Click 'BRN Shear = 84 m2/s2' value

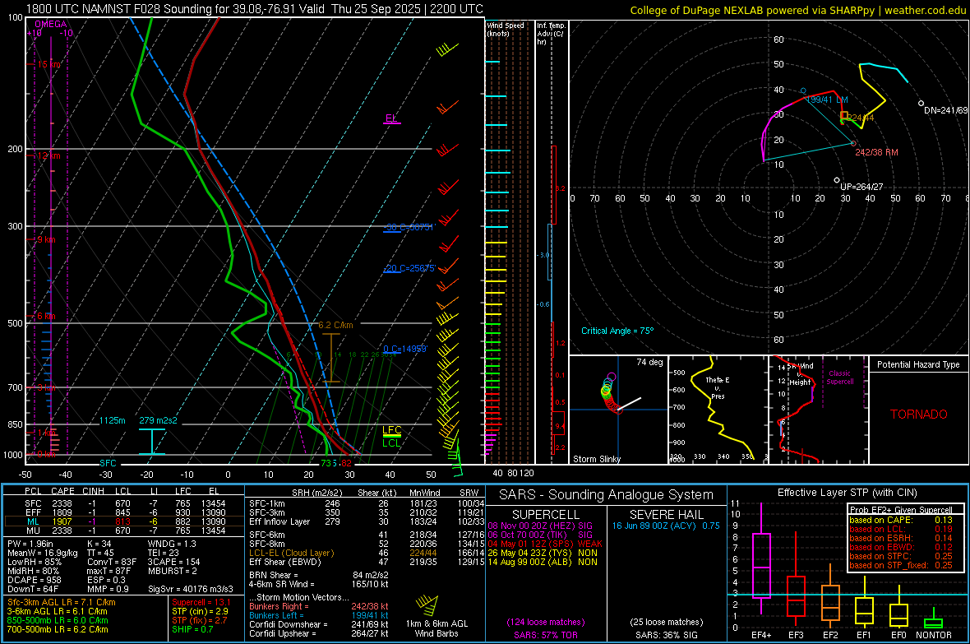tap(319, 575)
